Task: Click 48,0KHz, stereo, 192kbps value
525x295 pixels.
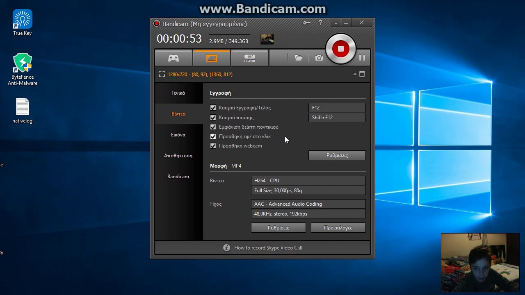Action: pos(308,214)
